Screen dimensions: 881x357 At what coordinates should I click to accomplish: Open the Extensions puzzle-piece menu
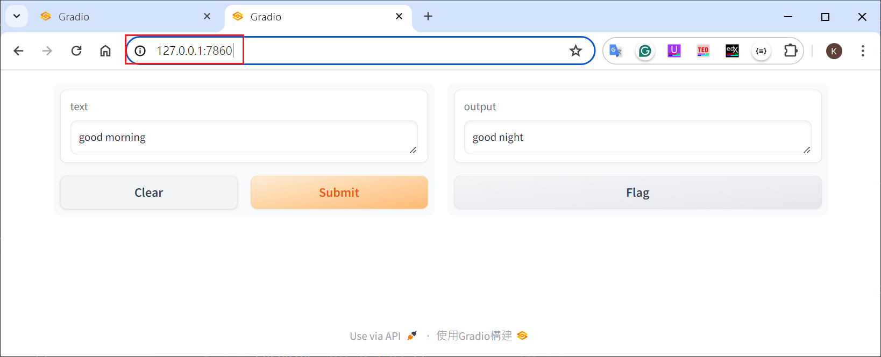coord(790,51)
